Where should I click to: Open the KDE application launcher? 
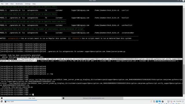2,101
